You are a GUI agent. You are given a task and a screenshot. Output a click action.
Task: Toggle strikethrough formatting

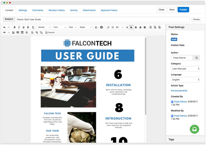pos(28,27)
